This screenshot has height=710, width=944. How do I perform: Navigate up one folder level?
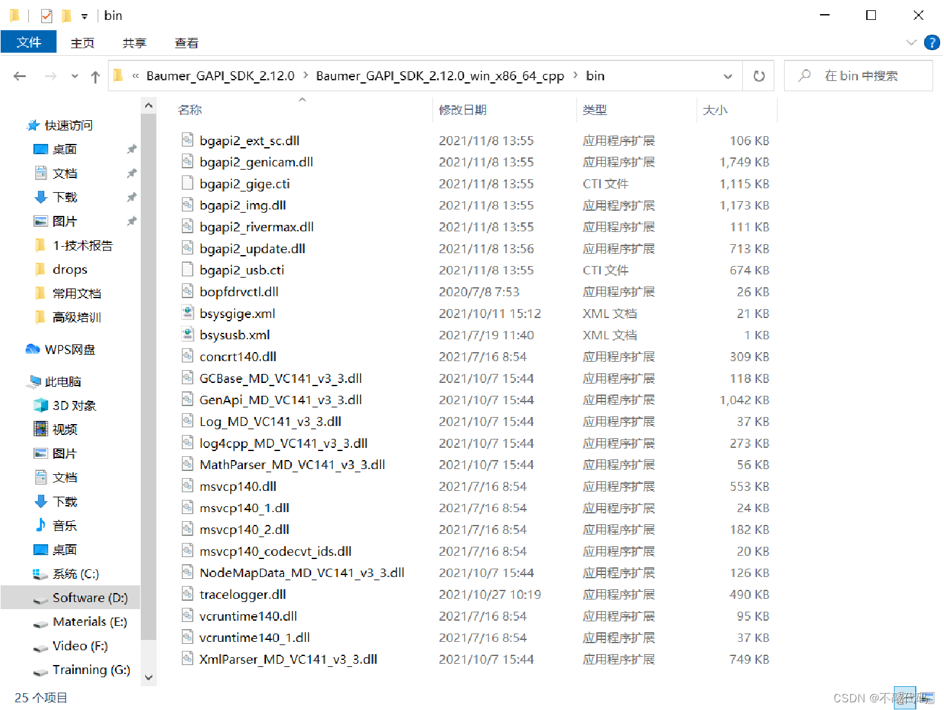click(x=95, y=75)
